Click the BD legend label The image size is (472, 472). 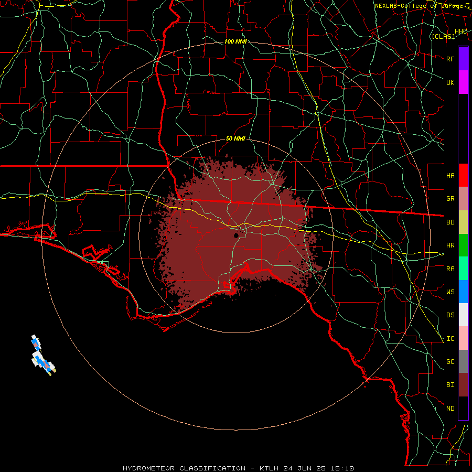coord(450,222)
